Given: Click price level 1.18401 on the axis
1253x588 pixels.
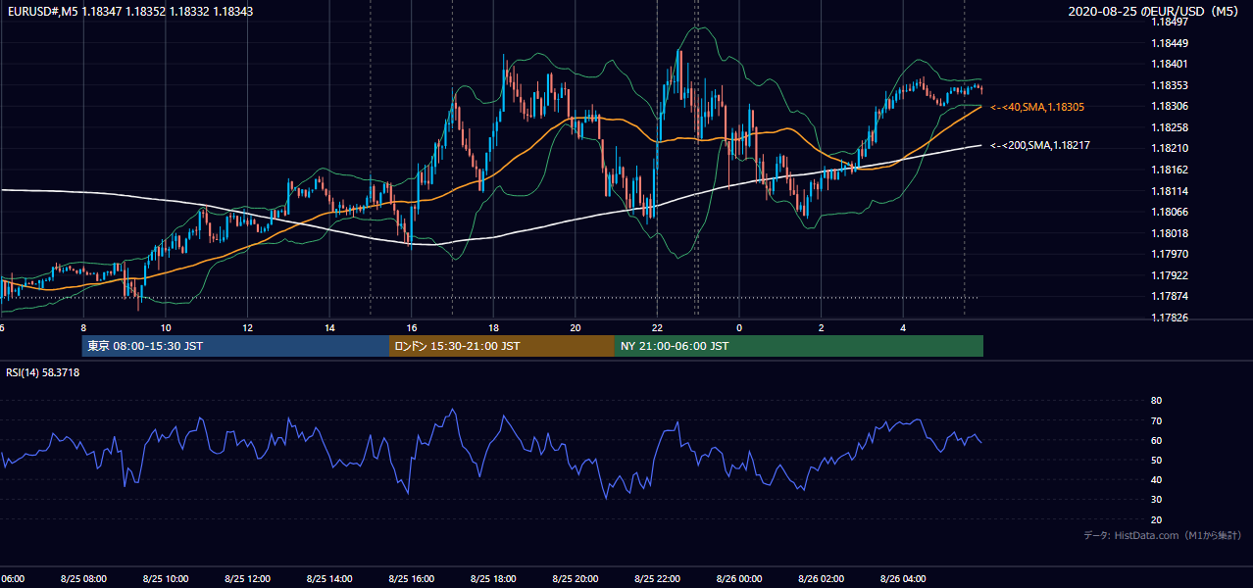Looking at the screenshot, I should (1170, 64).
